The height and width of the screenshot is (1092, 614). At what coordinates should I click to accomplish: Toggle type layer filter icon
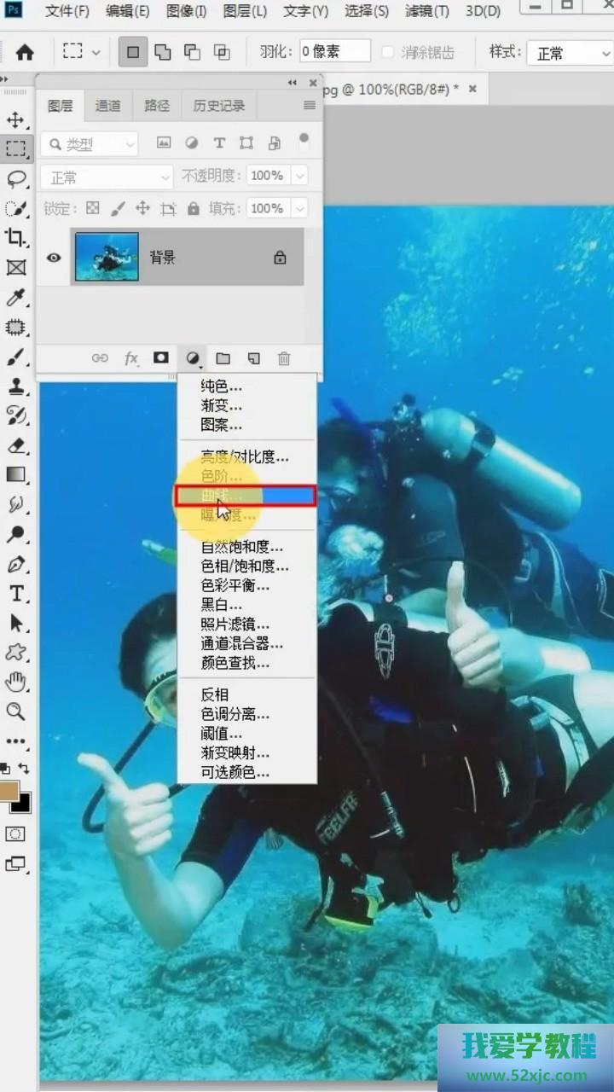point(219,142)
